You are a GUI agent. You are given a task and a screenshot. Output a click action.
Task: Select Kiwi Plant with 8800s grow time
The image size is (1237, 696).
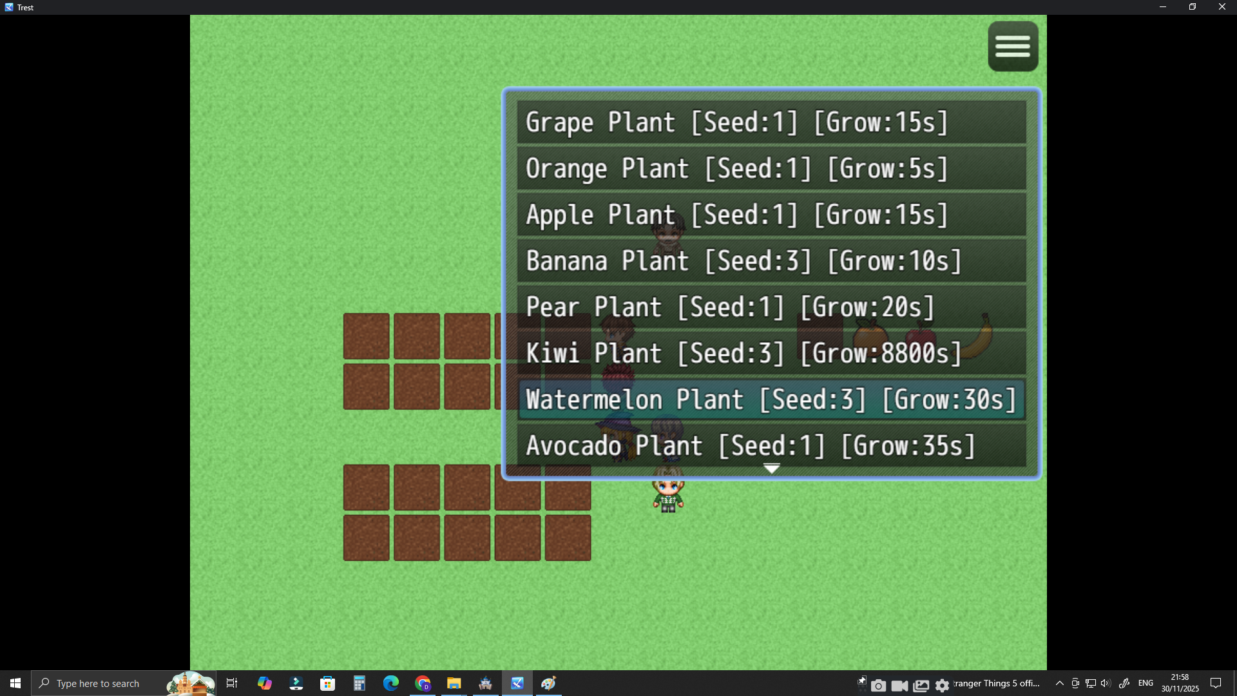point(771,353)
